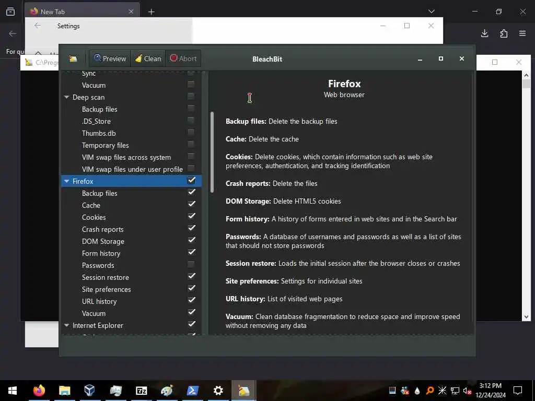Uncheck Firefox URL history checkbox
Screen dimensions: 535x401
tap(191, 300)
